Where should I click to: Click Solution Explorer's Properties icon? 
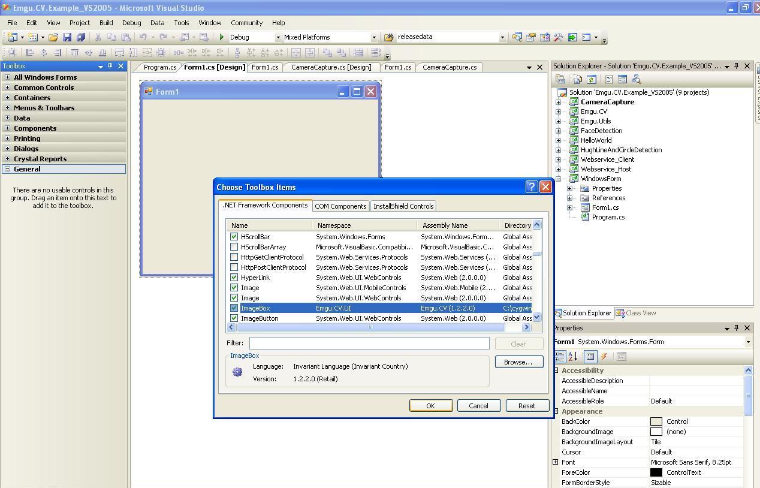[x=560, y=79]
